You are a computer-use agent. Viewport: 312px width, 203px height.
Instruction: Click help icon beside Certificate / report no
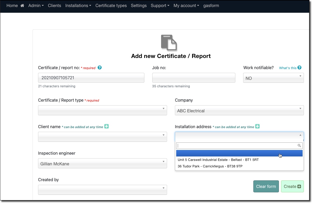pyautogui.click(x=100, y=68)
